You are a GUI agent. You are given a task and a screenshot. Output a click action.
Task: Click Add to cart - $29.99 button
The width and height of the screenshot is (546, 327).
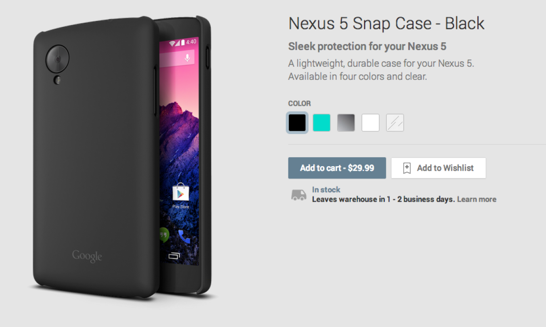337,168
